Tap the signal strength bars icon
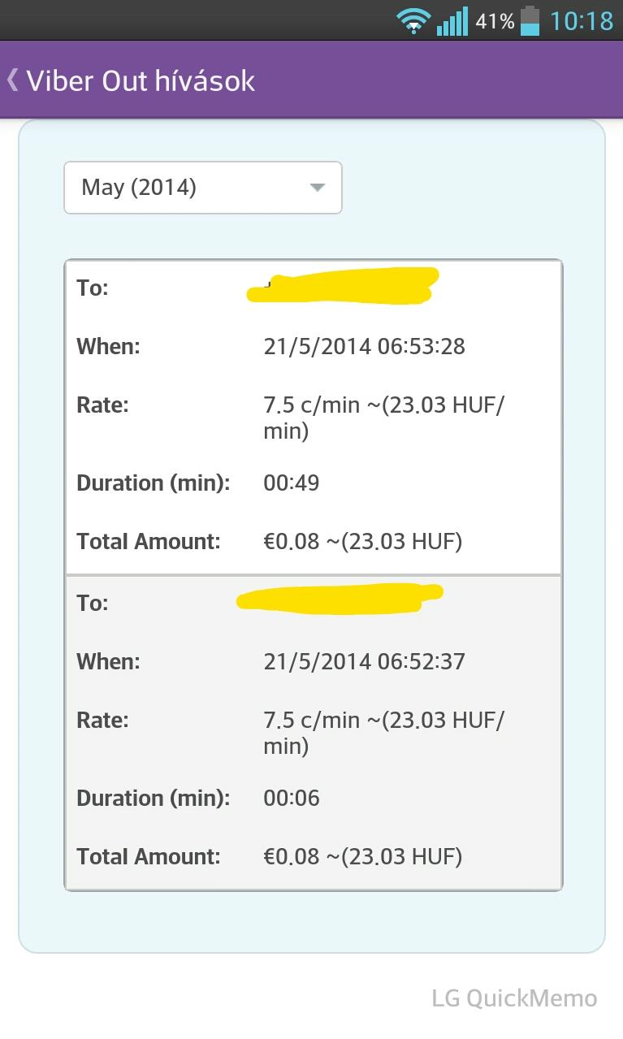Screen dimensions: 623x1039 452,21
